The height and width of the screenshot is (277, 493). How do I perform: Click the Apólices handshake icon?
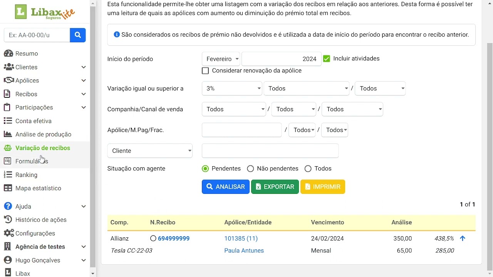coord(8,80)
